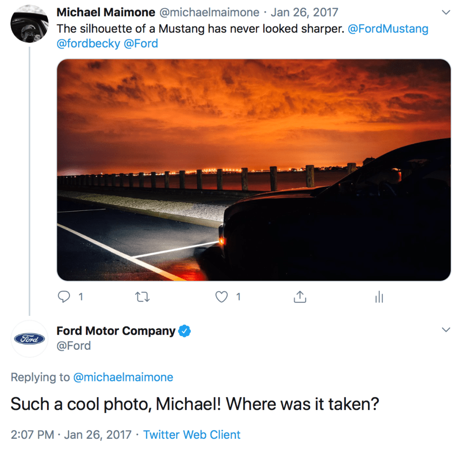Screen dimensions: 462x452
Task: Click the reply speech bubble icon
Action: tap(65, 297)
